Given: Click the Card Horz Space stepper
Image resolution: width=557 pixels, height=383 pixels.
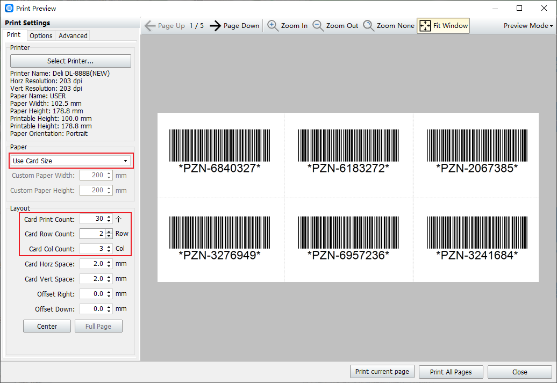Looking at the screenshot, I should (109, 264).
